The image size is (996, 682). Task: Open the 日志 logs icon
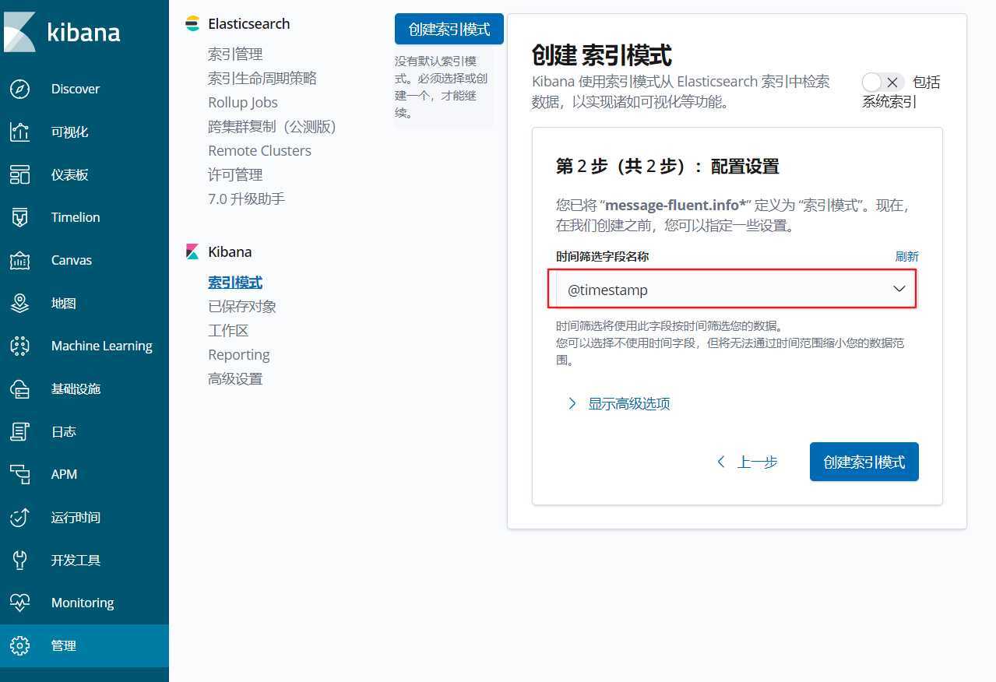pos(19,431)
